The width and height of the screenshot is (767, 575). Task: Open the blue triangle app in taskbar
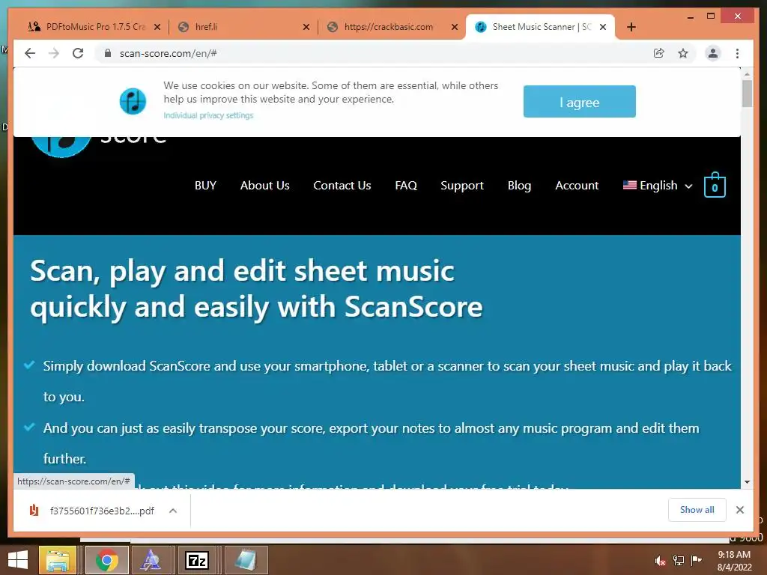(x=151, y=560)
